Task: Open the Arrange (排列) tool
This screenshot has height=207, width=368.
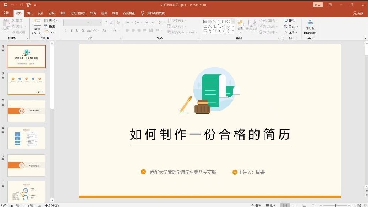Action: 240,25
